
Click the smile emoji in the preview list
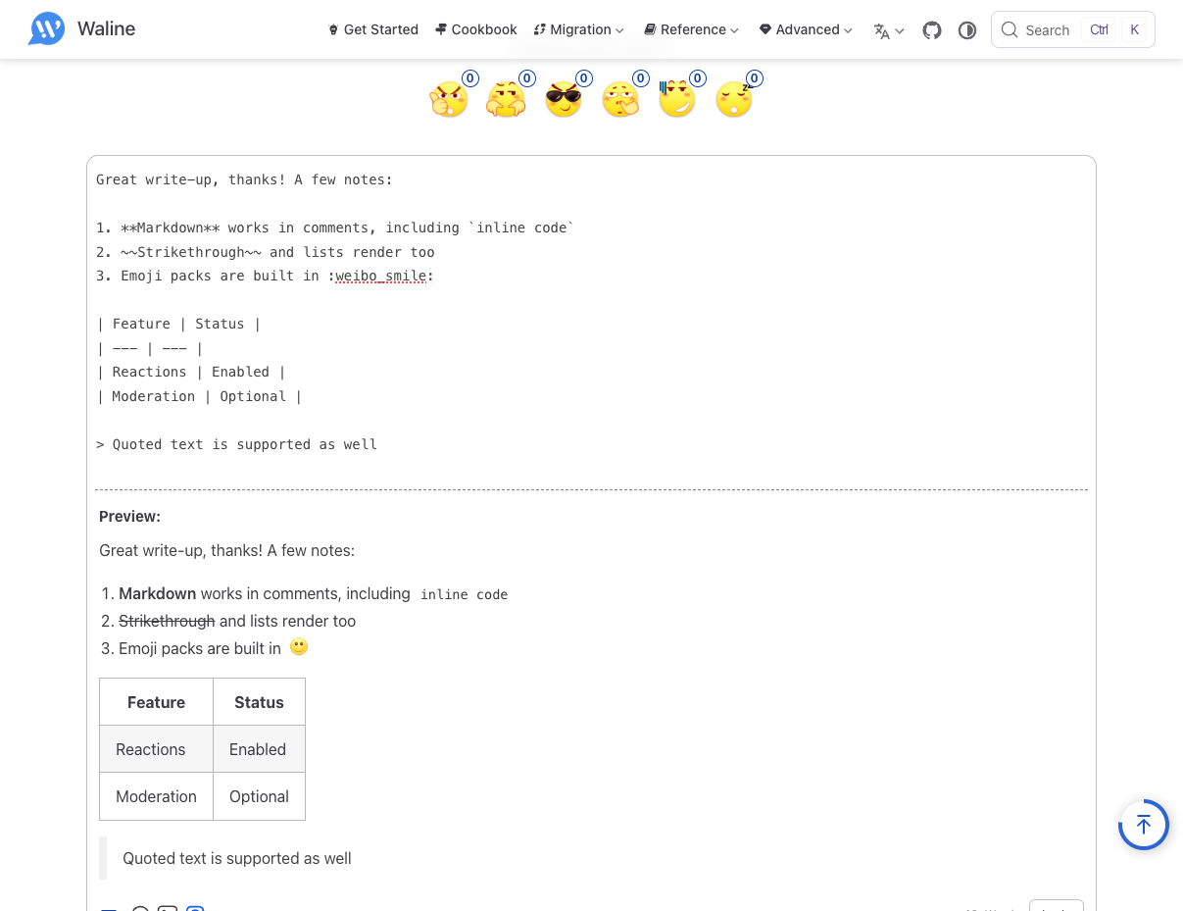coord(299,647)
